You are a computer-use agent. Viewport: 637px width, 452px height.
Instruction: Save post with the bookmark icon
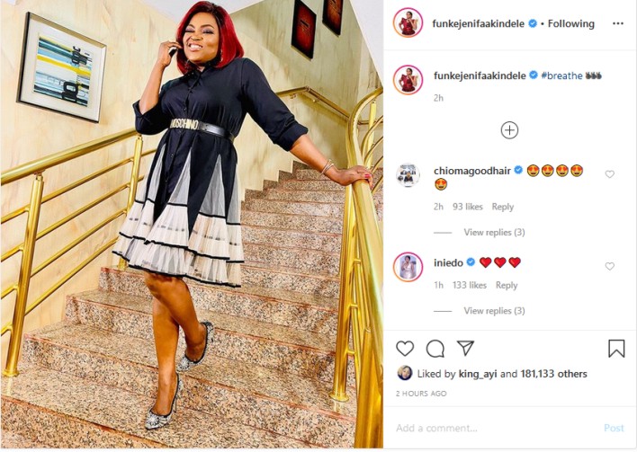pyautogui.click(x=616, y=349)
